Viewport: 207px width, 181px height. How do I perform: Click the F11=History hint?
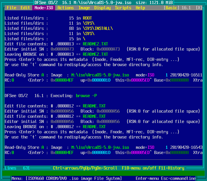(171, 168)
